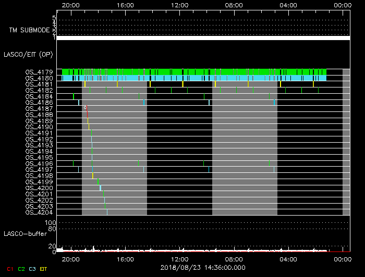Click the OS_4181 row label
The height and width of the screenshot is (277, 365).
[39, 84]
